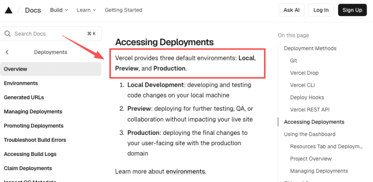Image resolution: width=373 pixels, height=182 pixels.
Task: Open Promoting Deployments sidebar page
Action: point(33,126)
